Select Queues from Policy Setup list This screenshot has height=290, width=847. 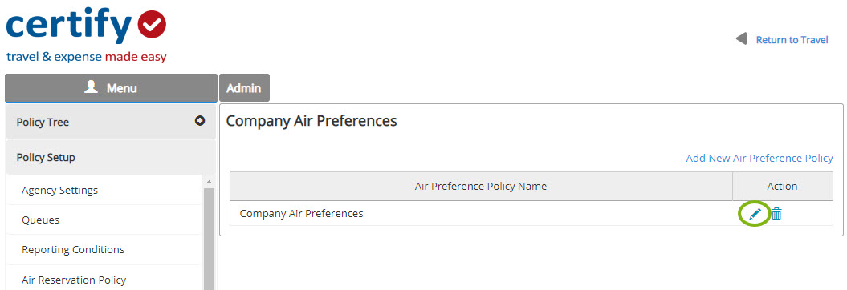pos(40,220)
